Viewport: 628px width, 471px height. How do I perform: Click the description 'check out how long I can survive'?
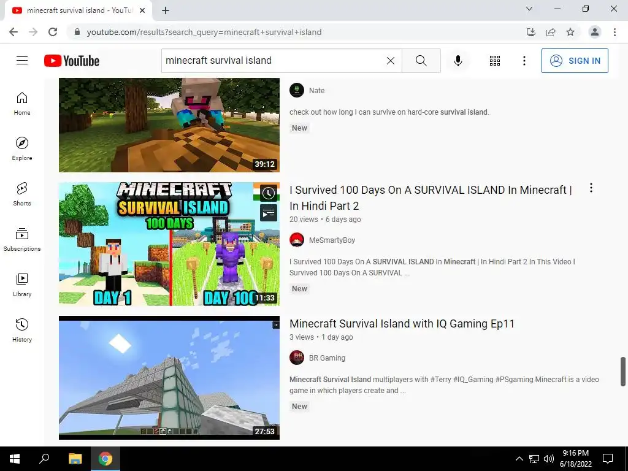pos(389,112)
